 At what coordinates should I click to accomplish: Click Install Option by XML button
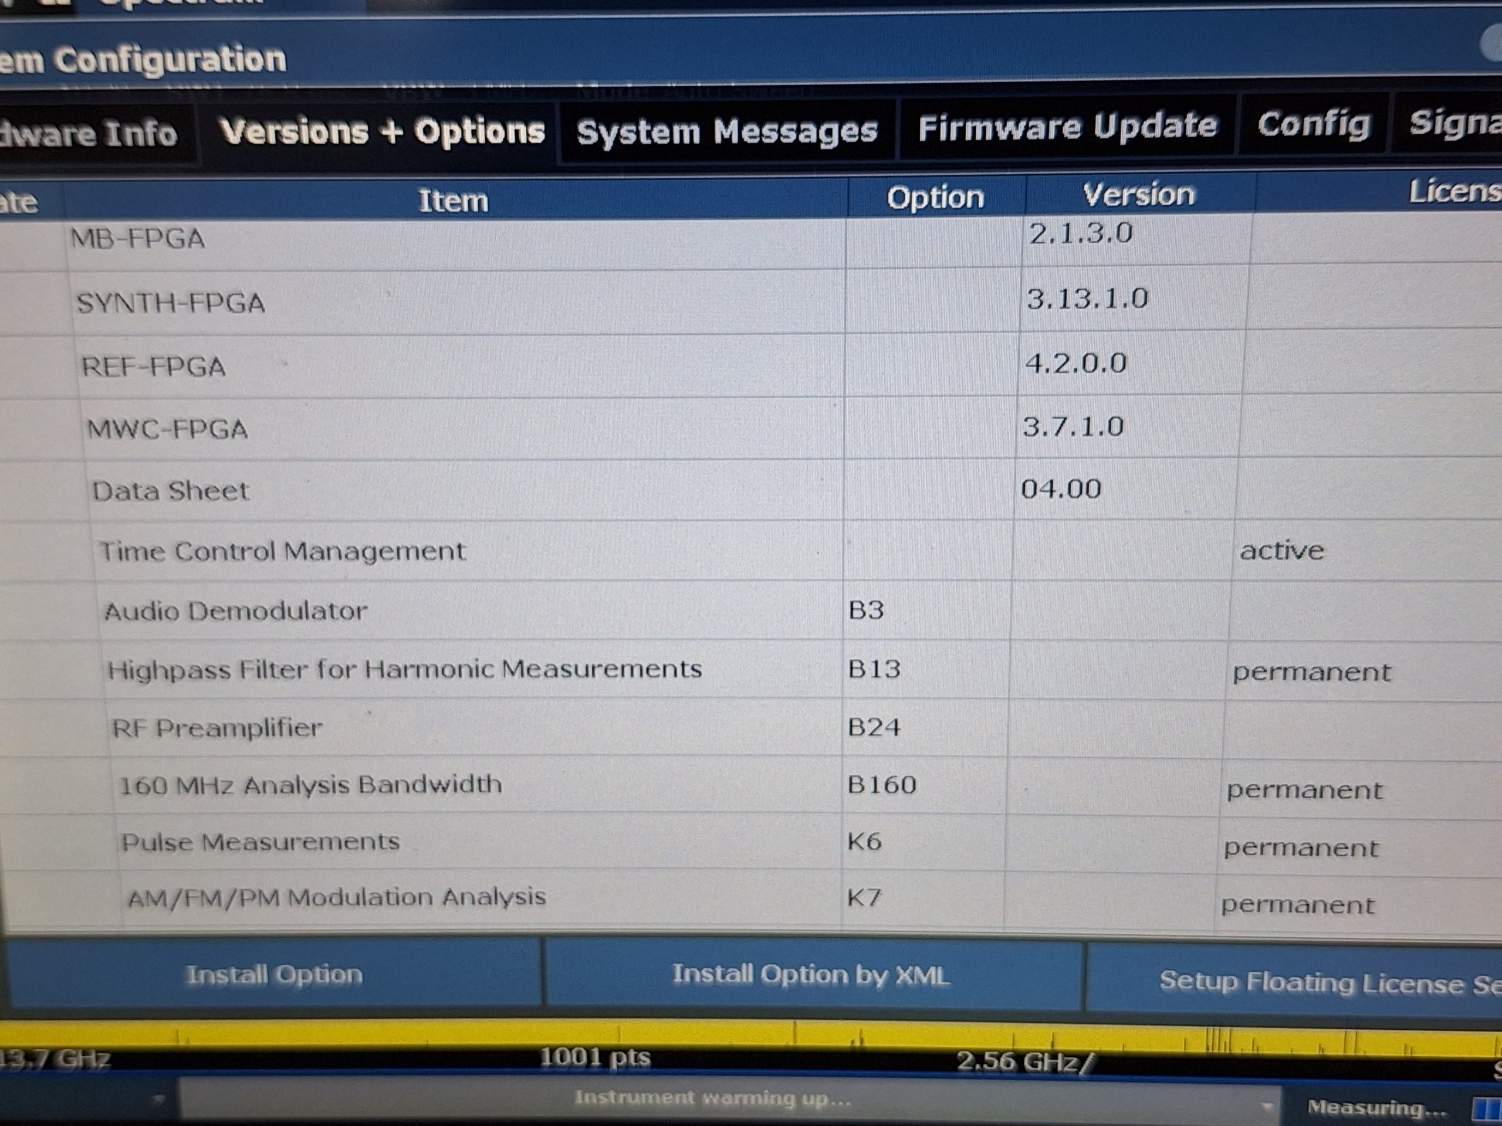[811, 975]
